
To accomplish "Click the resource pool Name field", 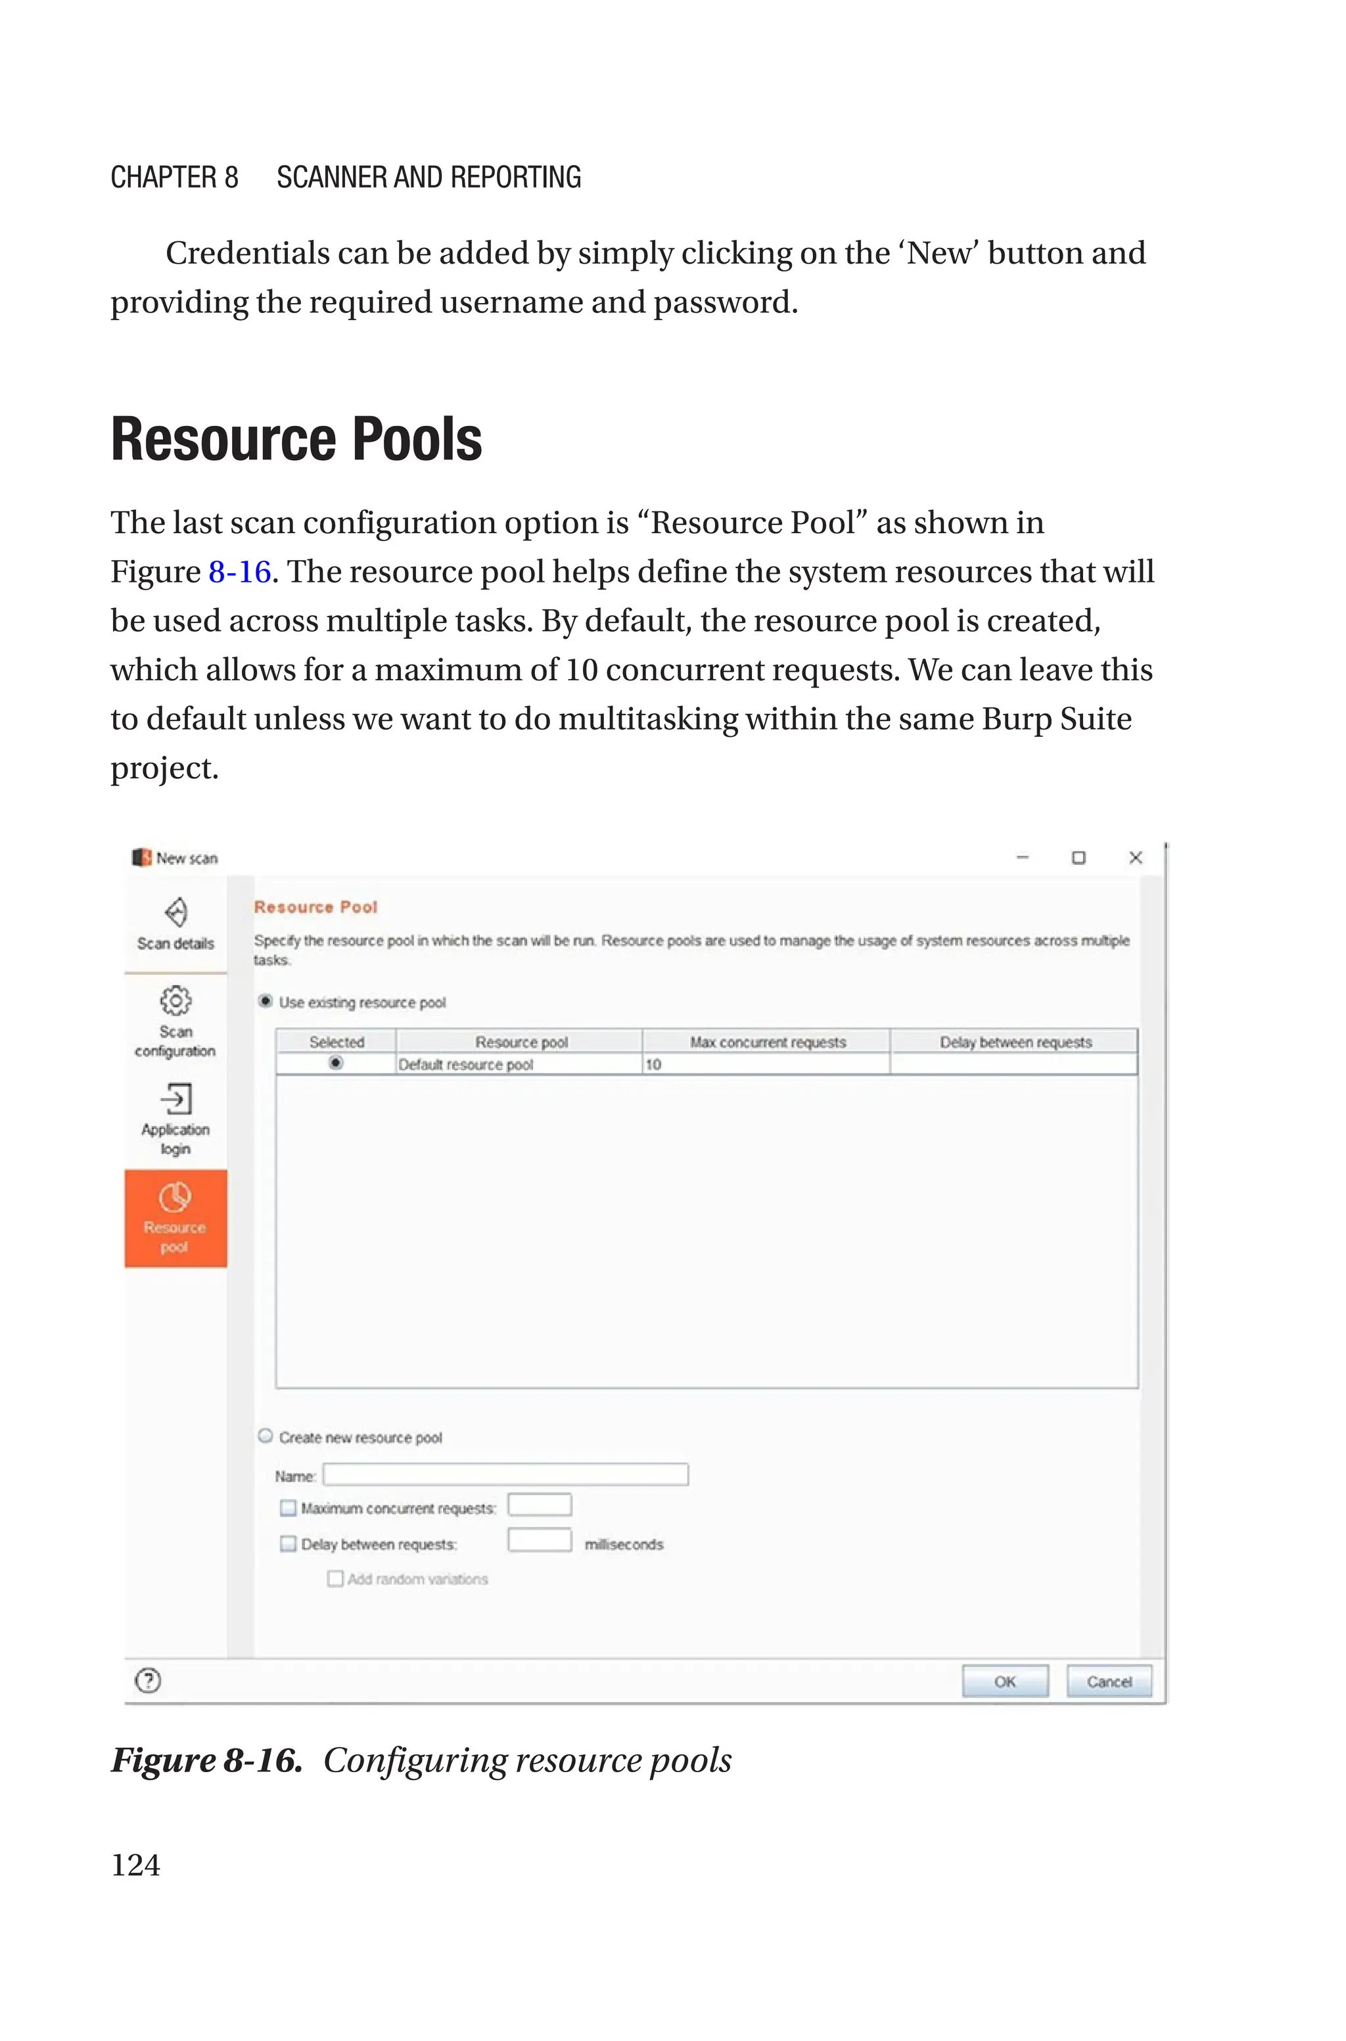I will point(505,1474).
